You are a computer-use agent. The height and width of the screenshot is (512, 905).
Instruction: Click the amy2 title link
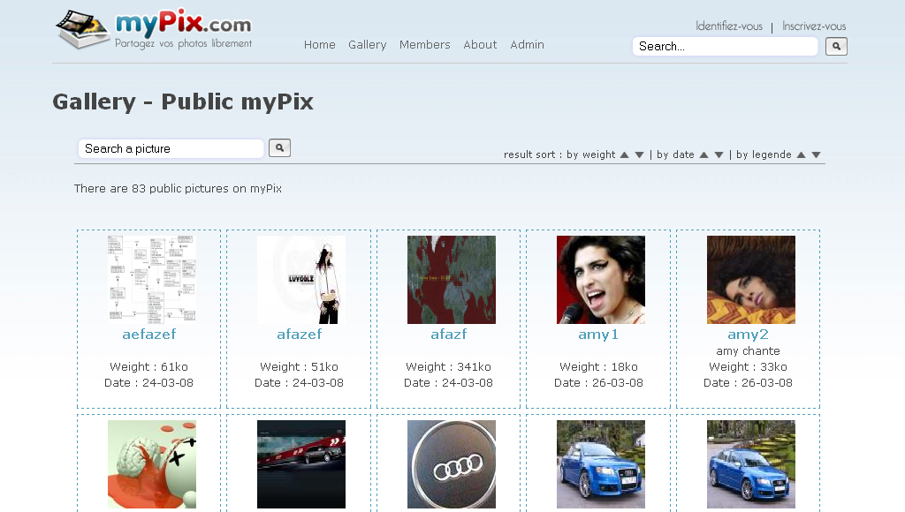748,335
